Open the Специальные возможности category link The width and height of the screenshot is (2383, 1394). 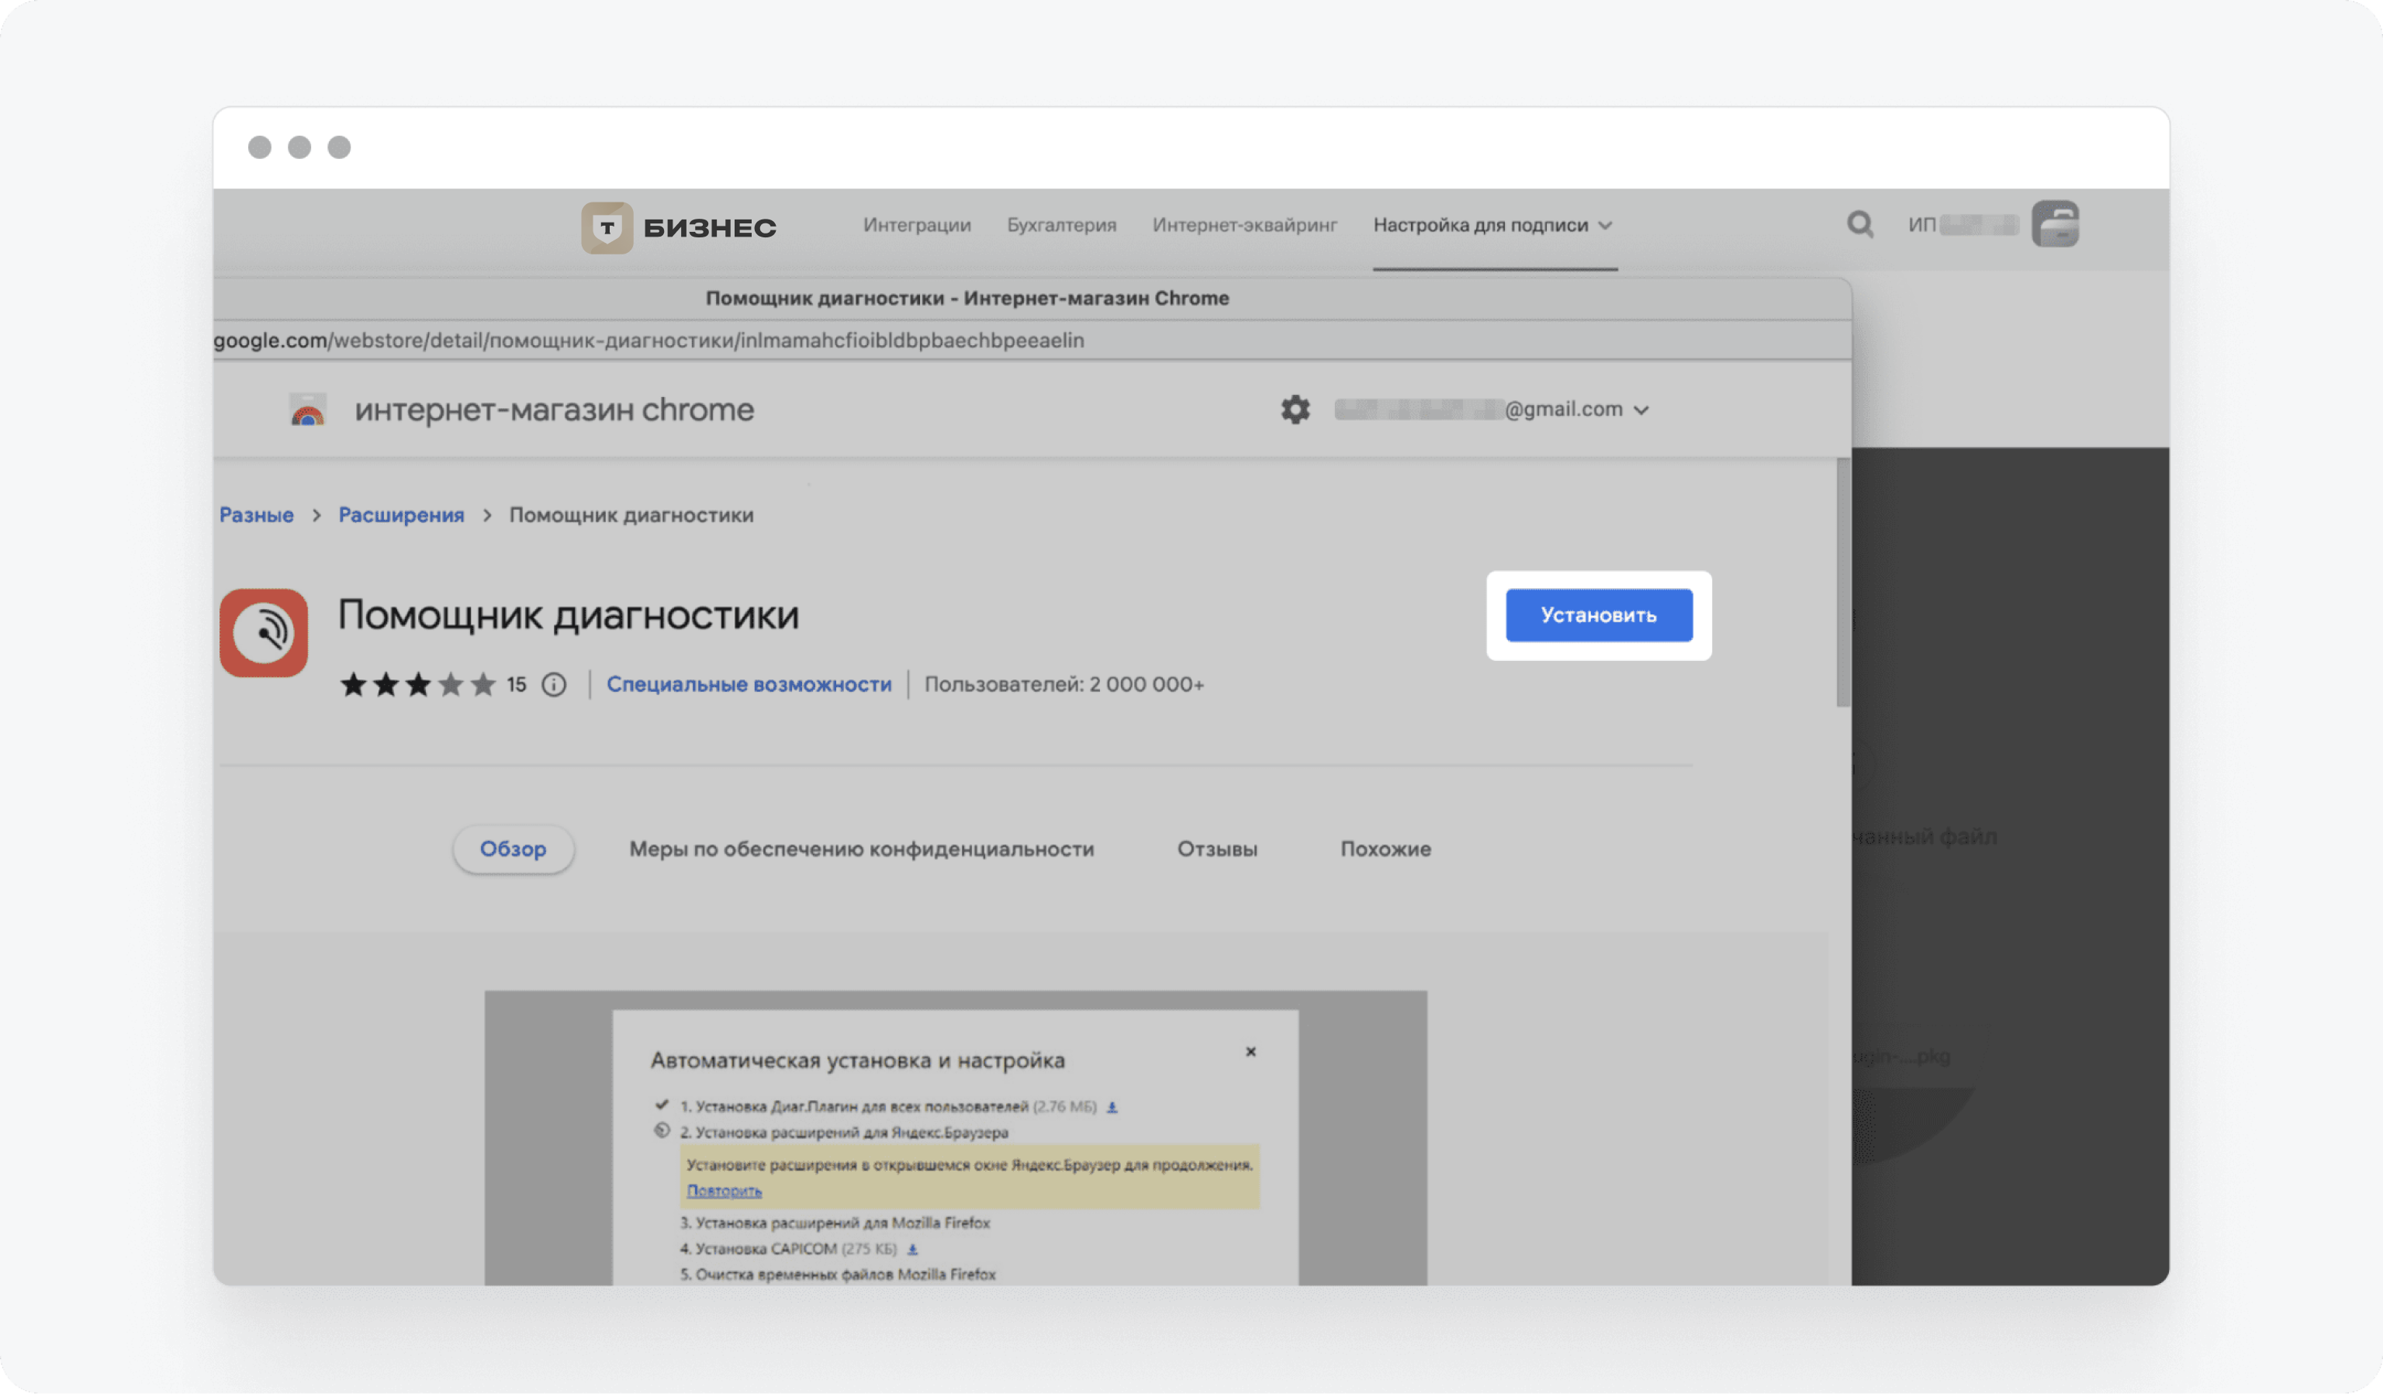click(748, 685)
